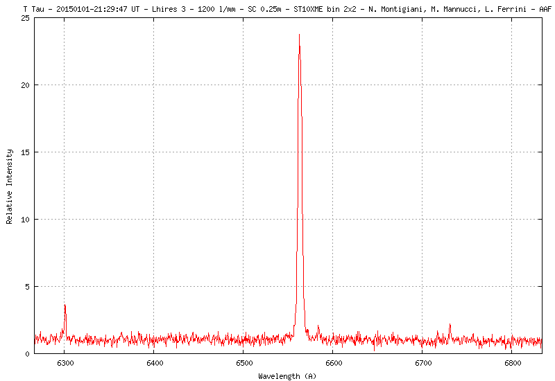This screenshot has width=555, height=381.
Task: Click the 6400 x-axis tick label
Action: point(155,363)
